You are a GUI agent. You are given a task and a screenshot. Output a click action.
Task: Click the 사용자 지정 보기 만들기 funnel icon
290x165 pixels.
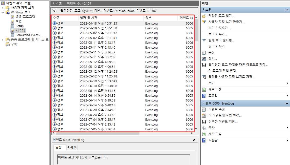[x=204, y=22]
